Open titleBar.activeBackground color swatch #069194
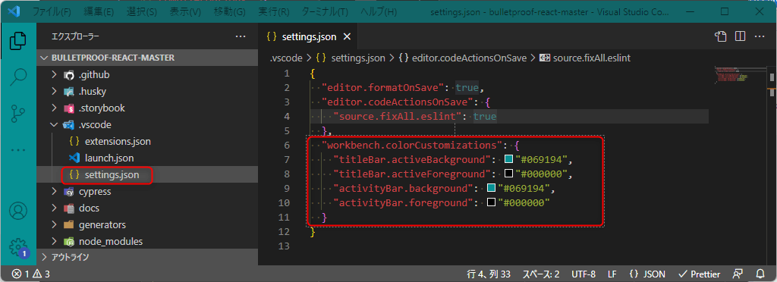This screenshot has width=777, height=282. click(x=508, y=159)
